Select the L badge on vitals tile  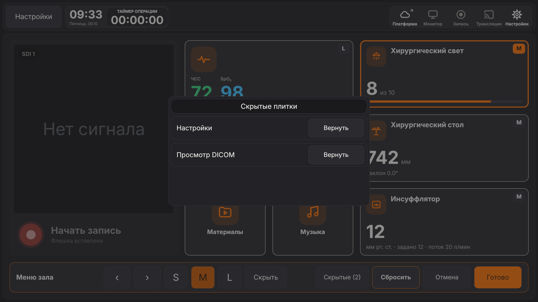(343, 49)
